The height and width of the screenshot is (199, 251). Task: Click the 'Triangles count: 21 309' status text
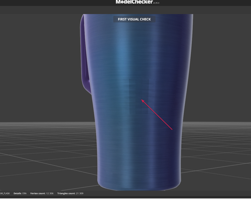pos(70,193)
